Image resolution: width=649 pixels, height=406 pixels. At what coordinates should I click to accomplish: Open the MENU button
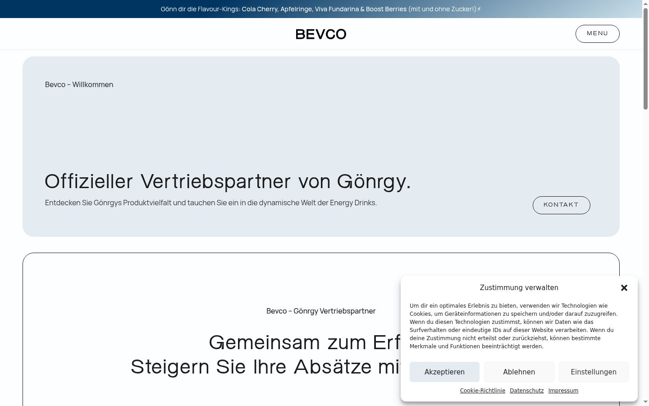(598, 34)
